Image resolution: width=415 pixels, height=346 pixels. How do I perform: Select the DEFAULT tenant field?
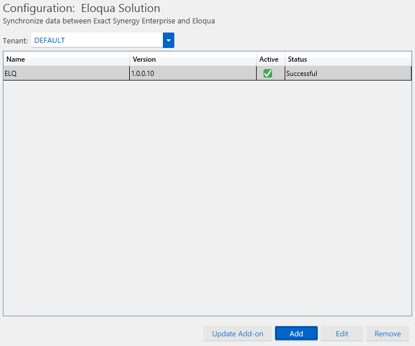(x=97, y=41)
